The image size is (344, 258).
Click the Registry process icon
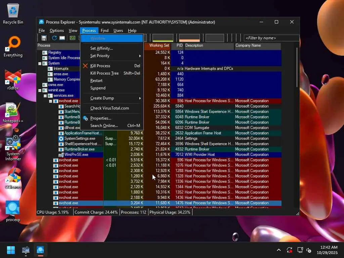point(45,52)
